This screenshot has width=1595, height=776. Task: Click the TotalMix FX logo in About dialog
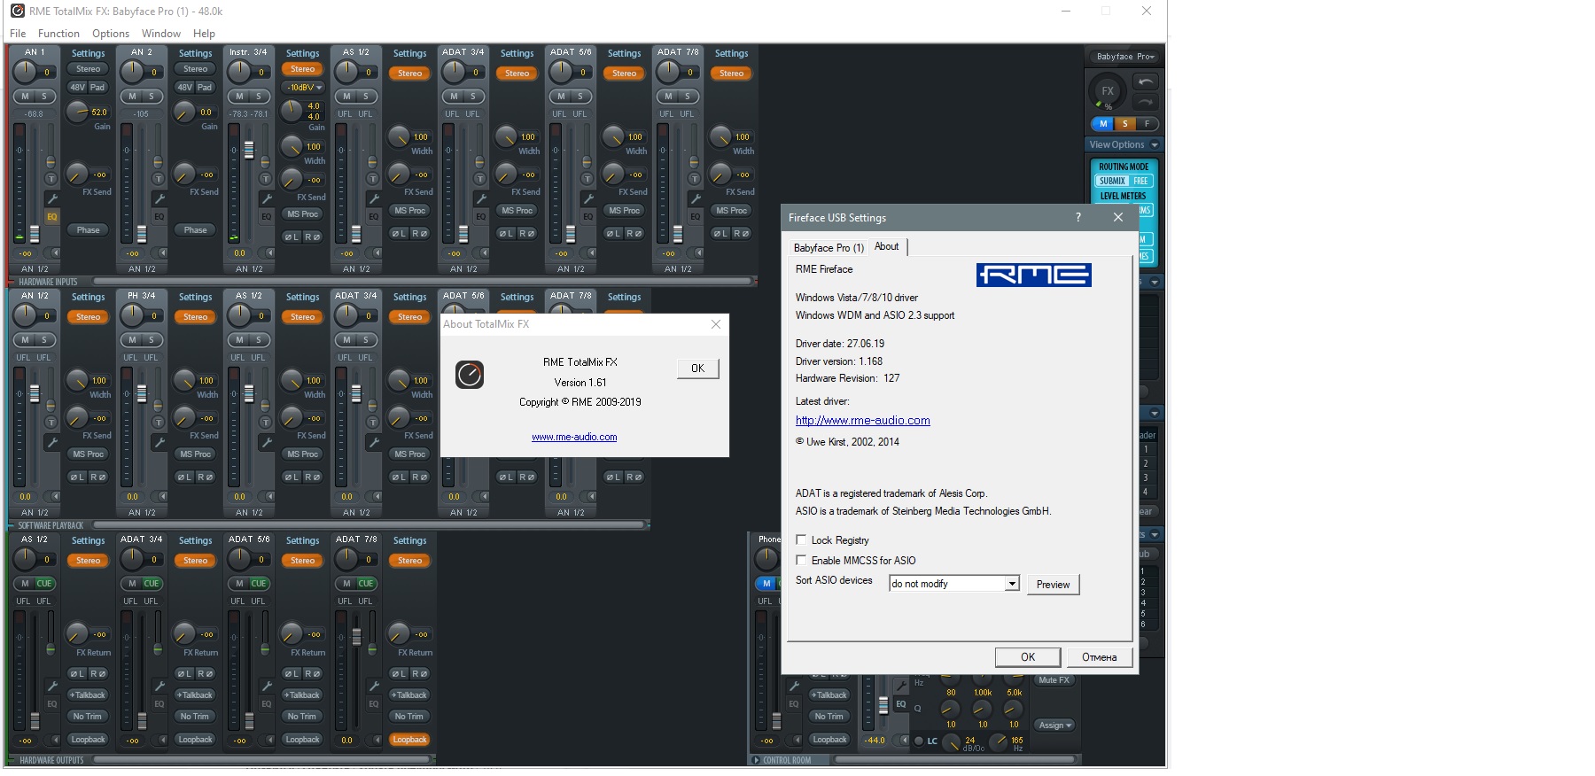coord(470,375)
